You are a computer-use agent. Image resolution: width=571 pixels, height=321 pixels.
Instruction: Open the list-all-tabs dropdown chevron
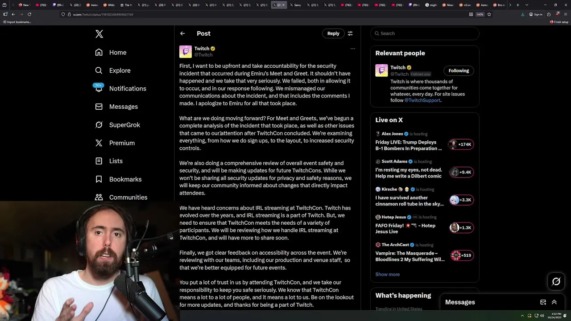click(527, 5)
